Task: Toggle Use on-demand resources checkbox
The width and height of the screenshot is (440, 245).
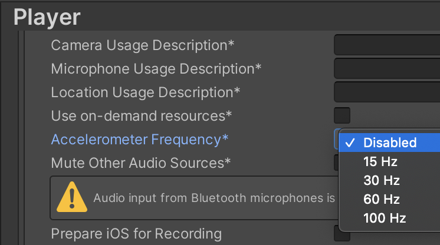Action: click(342, 115)
